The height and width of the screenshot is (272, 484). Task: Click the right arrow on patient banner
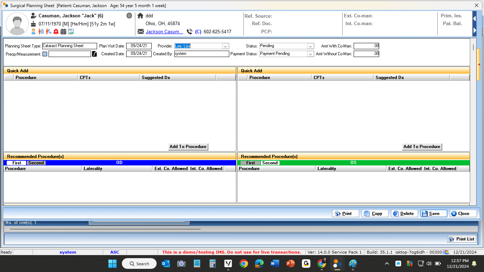point(474,30)
